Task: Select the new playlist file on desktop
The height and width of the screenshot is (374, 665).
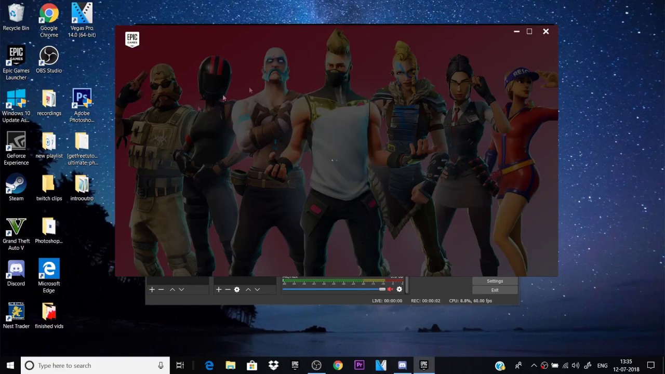Action: click(49, 145)
